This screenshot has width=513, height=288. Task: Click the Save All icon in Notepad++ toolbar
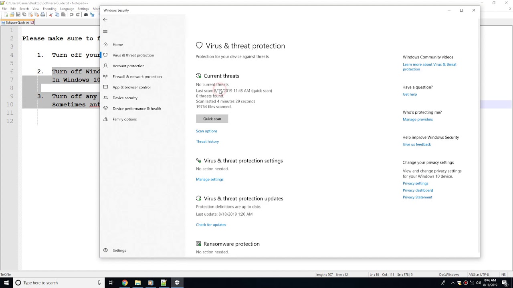24,15
